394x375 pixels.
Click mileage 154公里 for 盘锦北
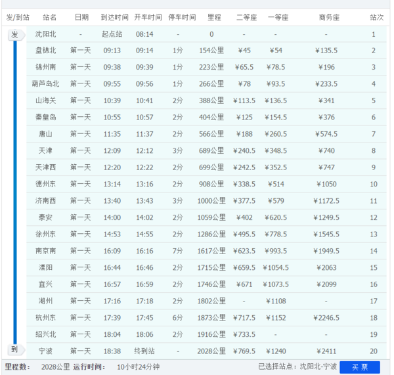click(211, 51)
